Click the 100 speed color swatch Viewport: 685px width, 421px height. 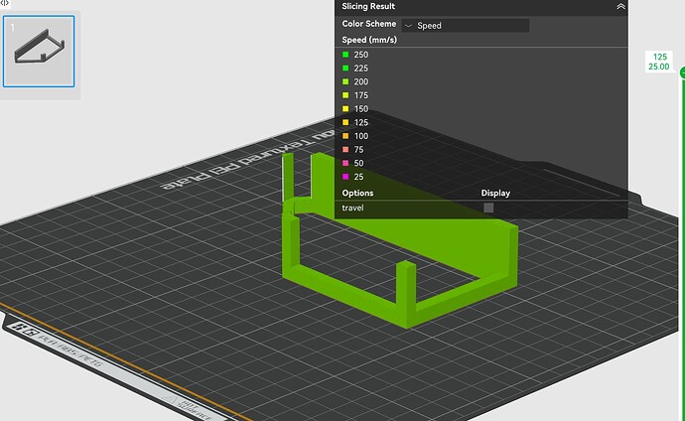tap(345, 136)
